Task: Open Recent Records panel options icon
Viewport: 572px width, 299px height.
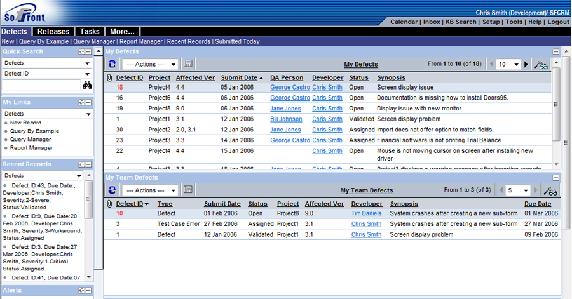Action: coord(82,164)
